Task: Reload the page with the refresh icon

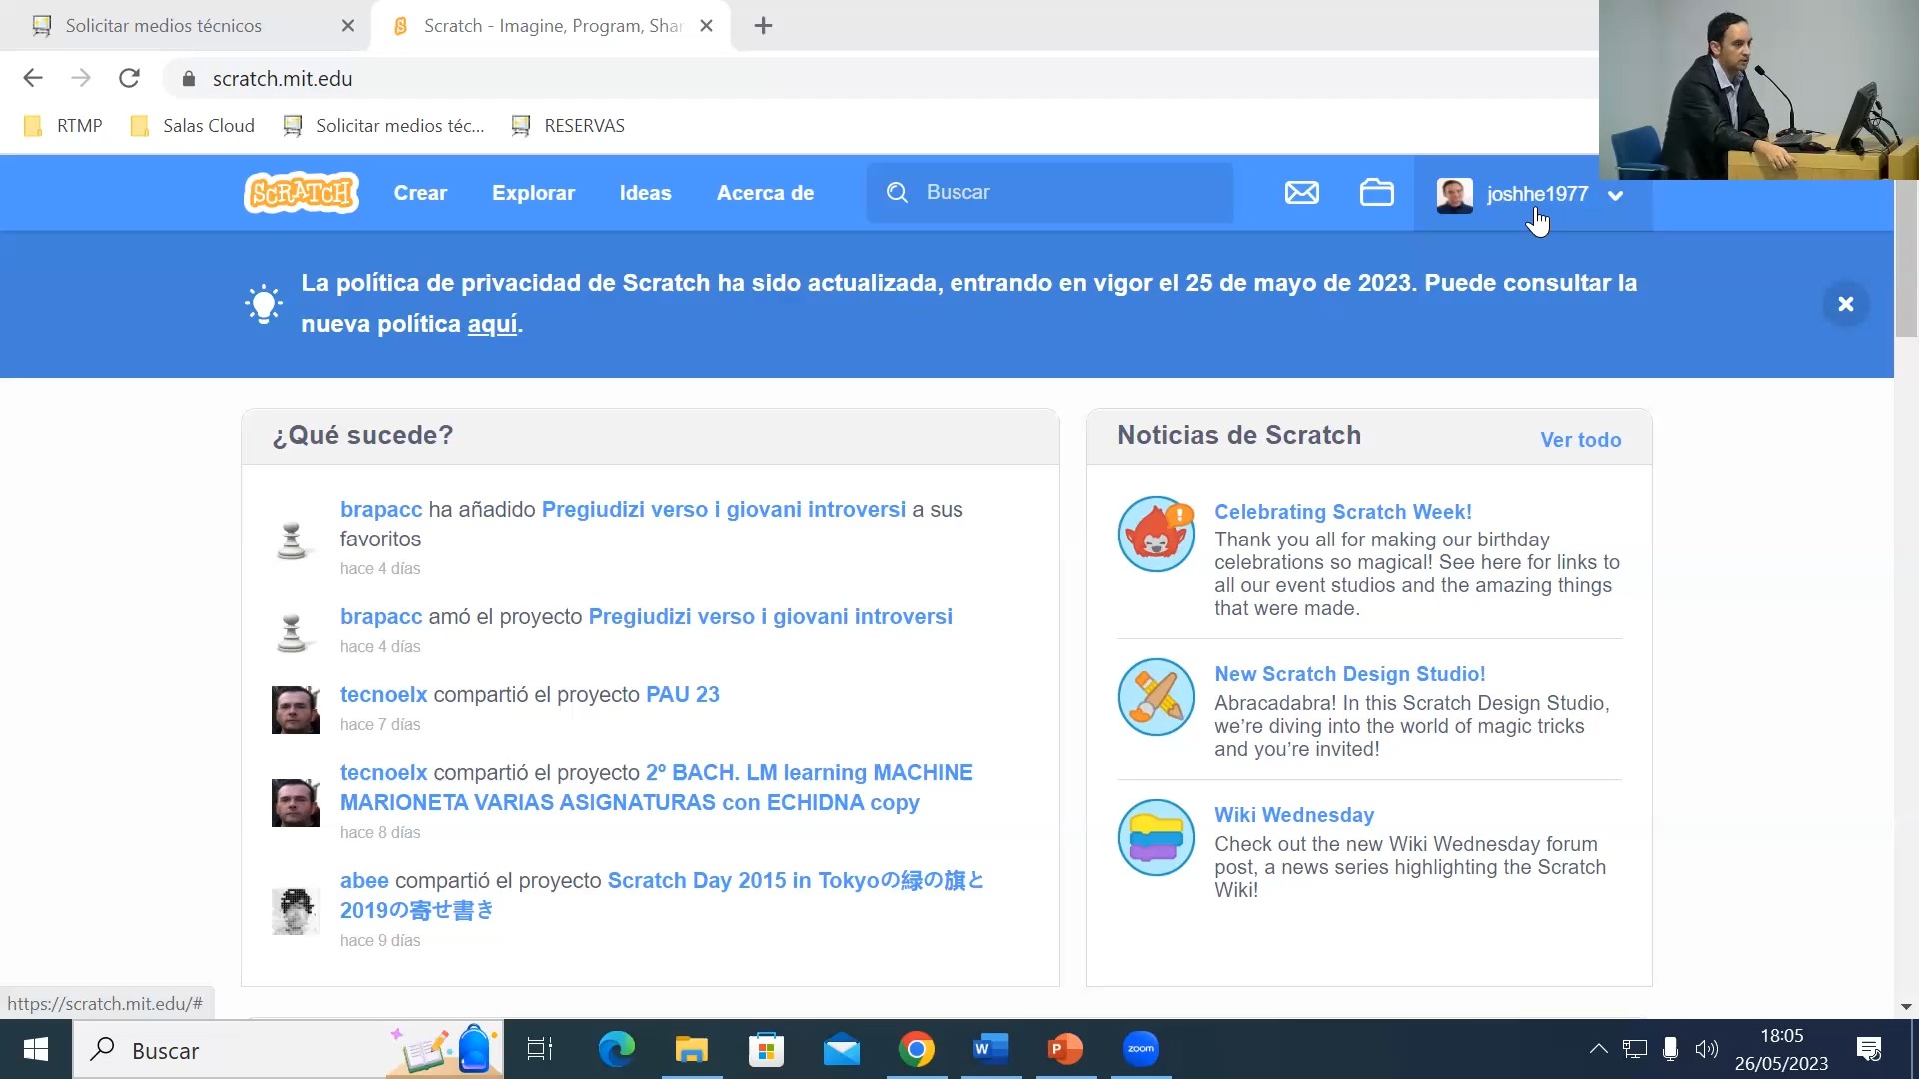Action: [129, 78]
